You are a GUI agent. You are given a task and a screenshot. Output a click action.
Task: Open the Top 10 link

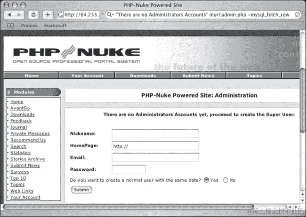click(x=18, y=178)
